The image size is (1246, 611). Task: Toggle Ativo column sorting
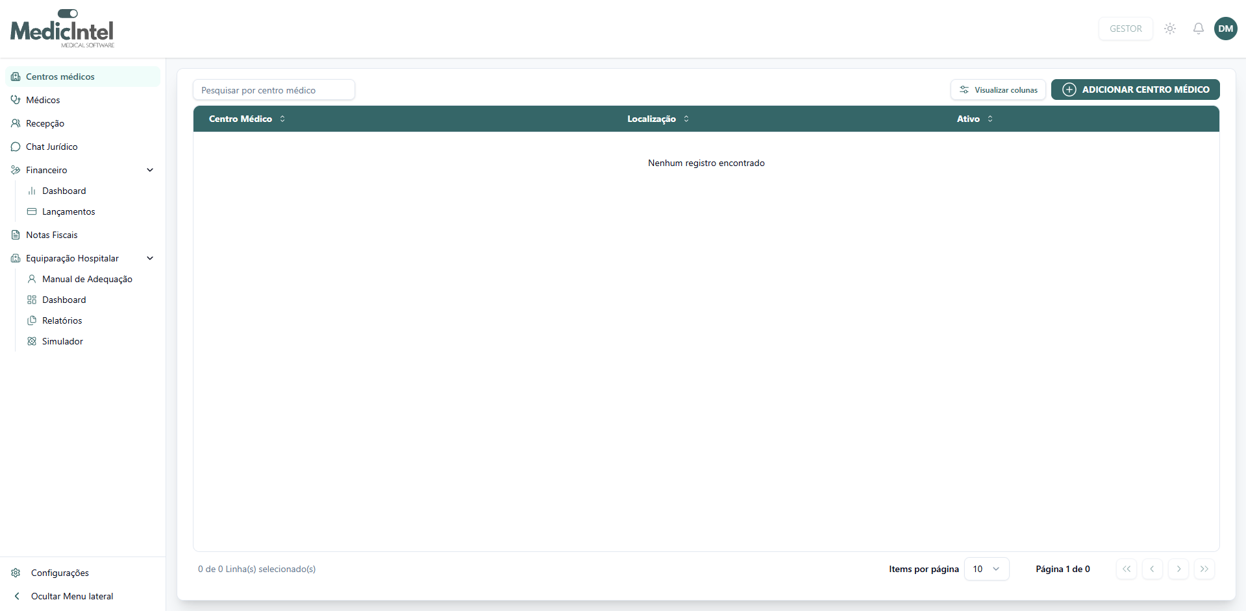[x=990, y=119]
